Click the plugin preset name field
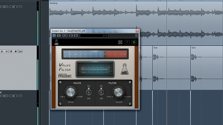This screenshot has height=125, width=223. pos(92,35)
